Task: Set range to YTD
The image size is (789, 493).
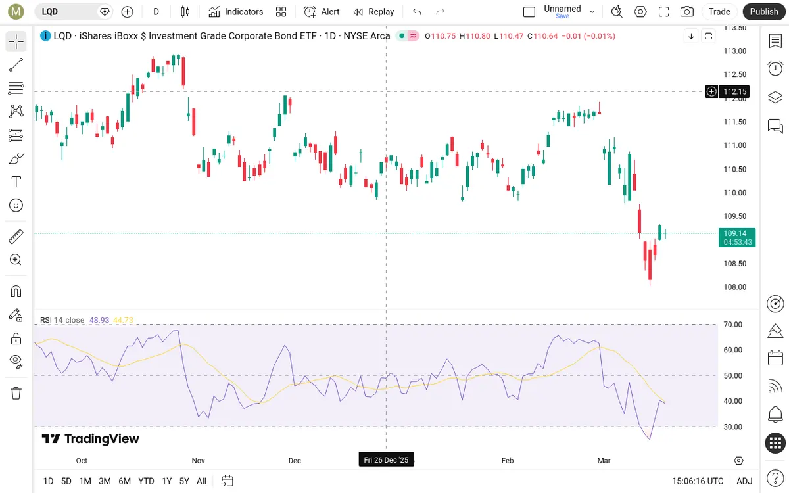Action: click(x=146, y=481)
